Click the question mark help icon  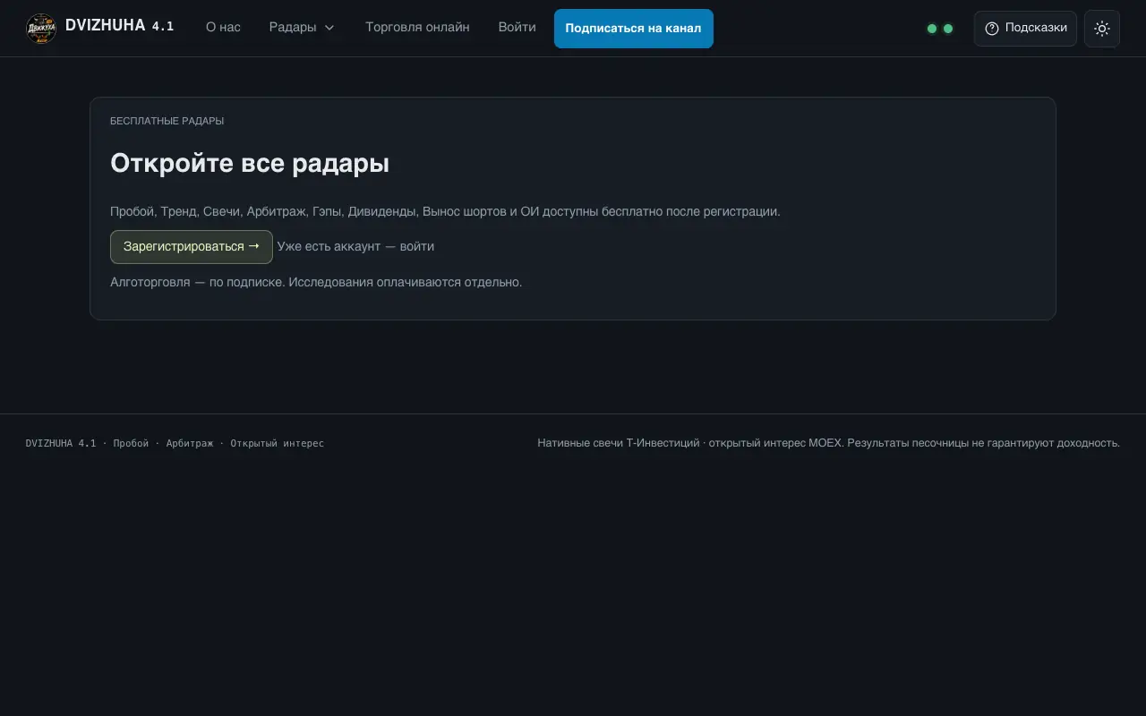(992, 29)
